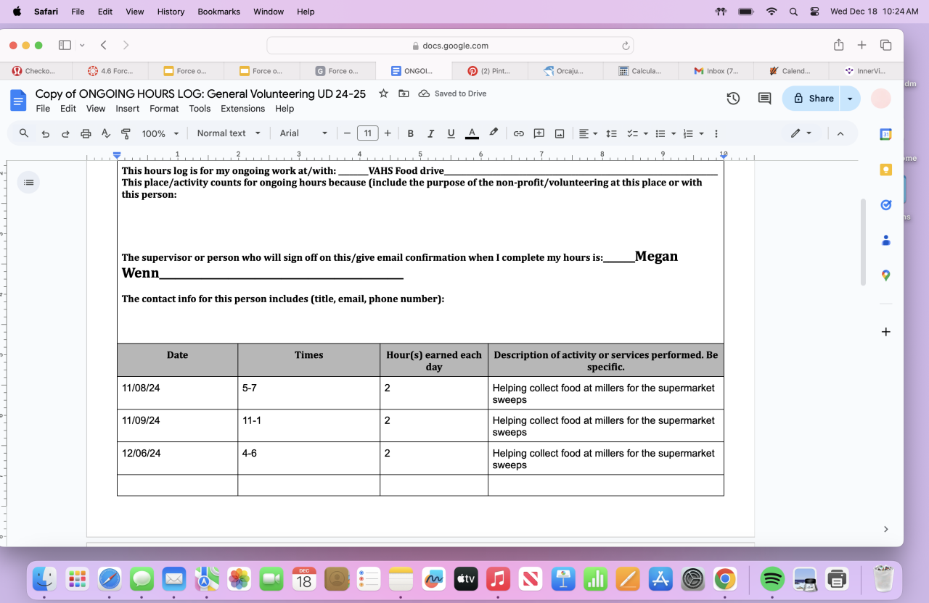Open the Insert menu

tap(127, 109)
